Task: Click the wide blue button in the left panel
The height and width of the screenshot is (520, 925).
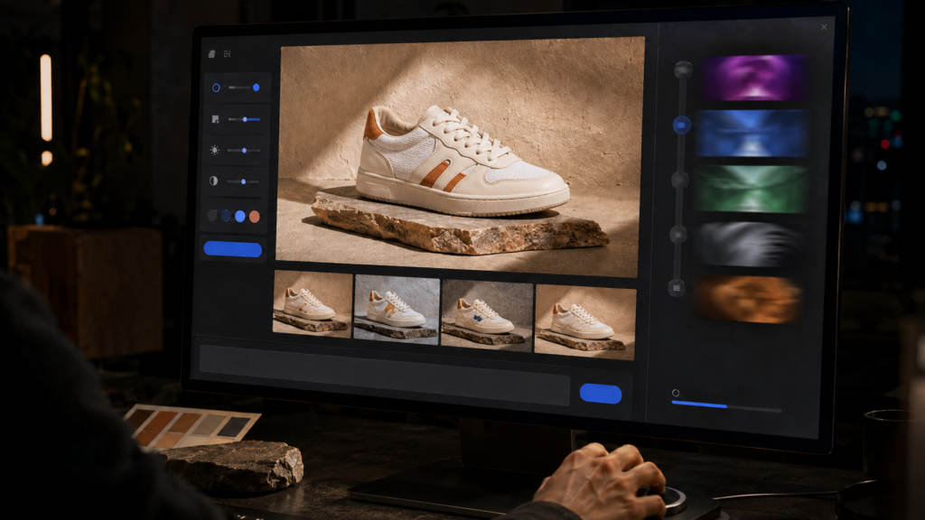Action: (x=233, y=249)
